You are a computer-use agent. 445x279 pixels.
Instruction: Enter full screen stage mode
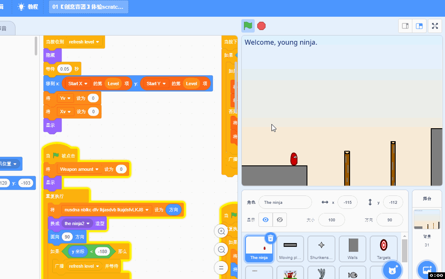point(435,26)
